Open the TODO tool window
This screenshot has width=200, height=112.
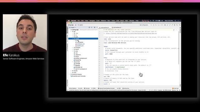coord(93,88)
